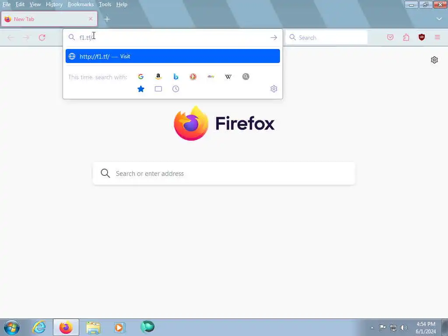Viewport: 448px width, 336px height.
Task: Click the back navigation arrow
Action: [x=10, y=38]
